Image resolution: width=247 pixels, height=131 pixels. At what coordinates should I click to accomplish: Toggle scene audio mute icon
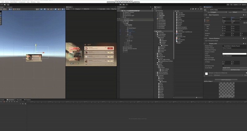pyautogui.click(x=48, y=9)
